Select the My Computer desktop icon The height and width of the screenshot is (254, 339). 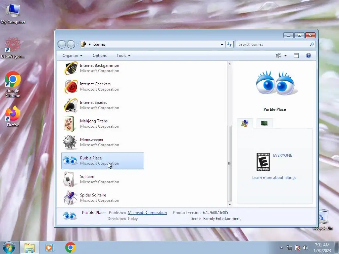[13, 13]
